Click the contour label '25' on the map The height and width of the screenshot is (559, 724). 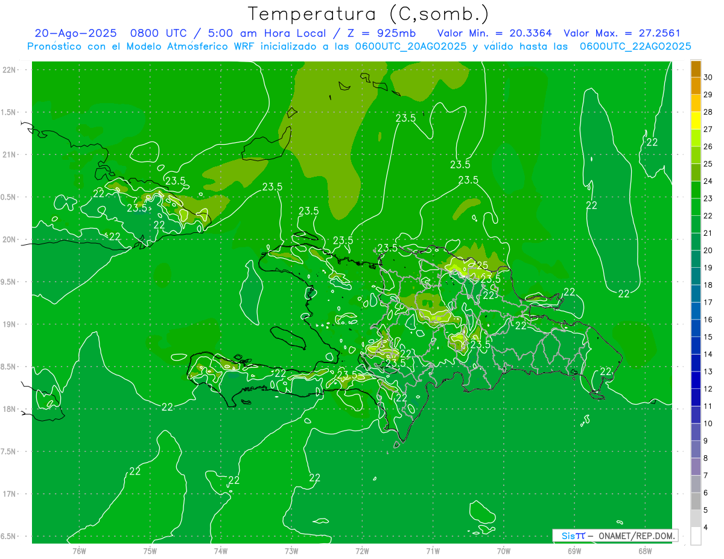point(481,265)
